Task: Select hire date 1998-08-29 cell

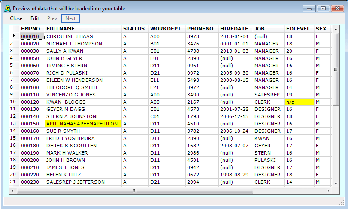Action: pos(236,175)
